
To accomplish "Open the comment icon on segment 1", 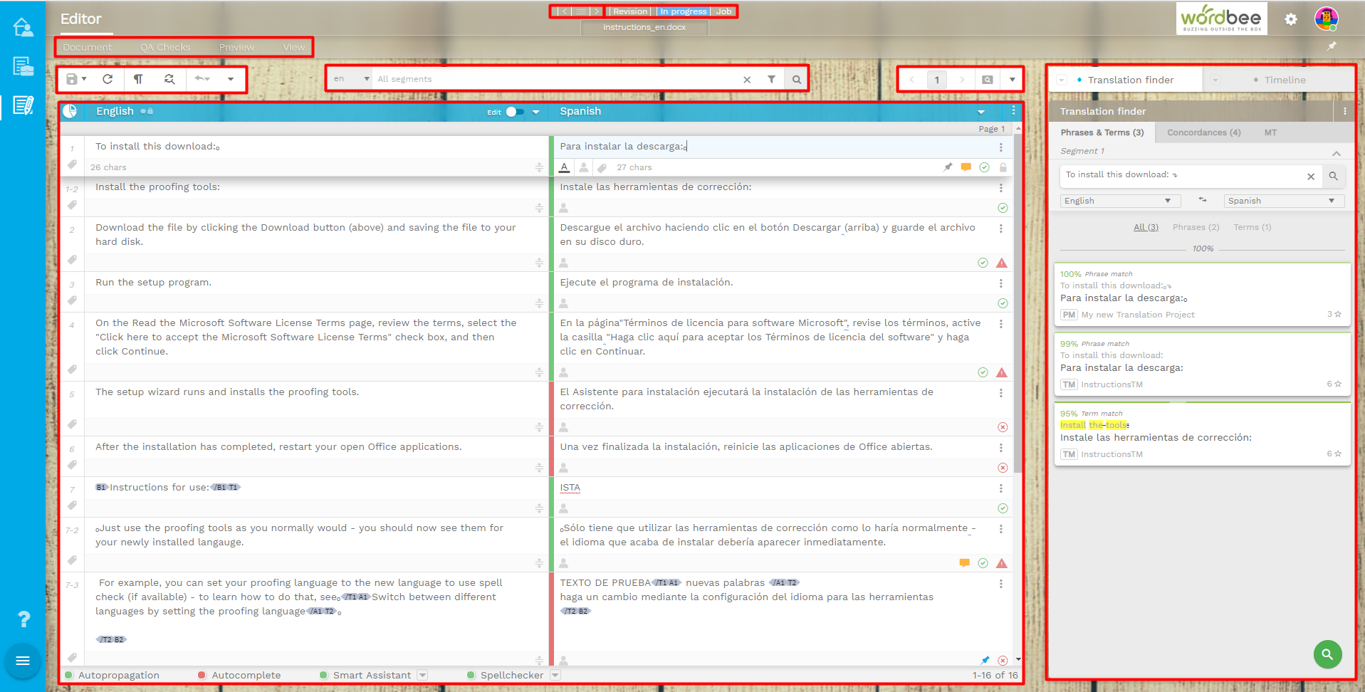I will 966,167.
